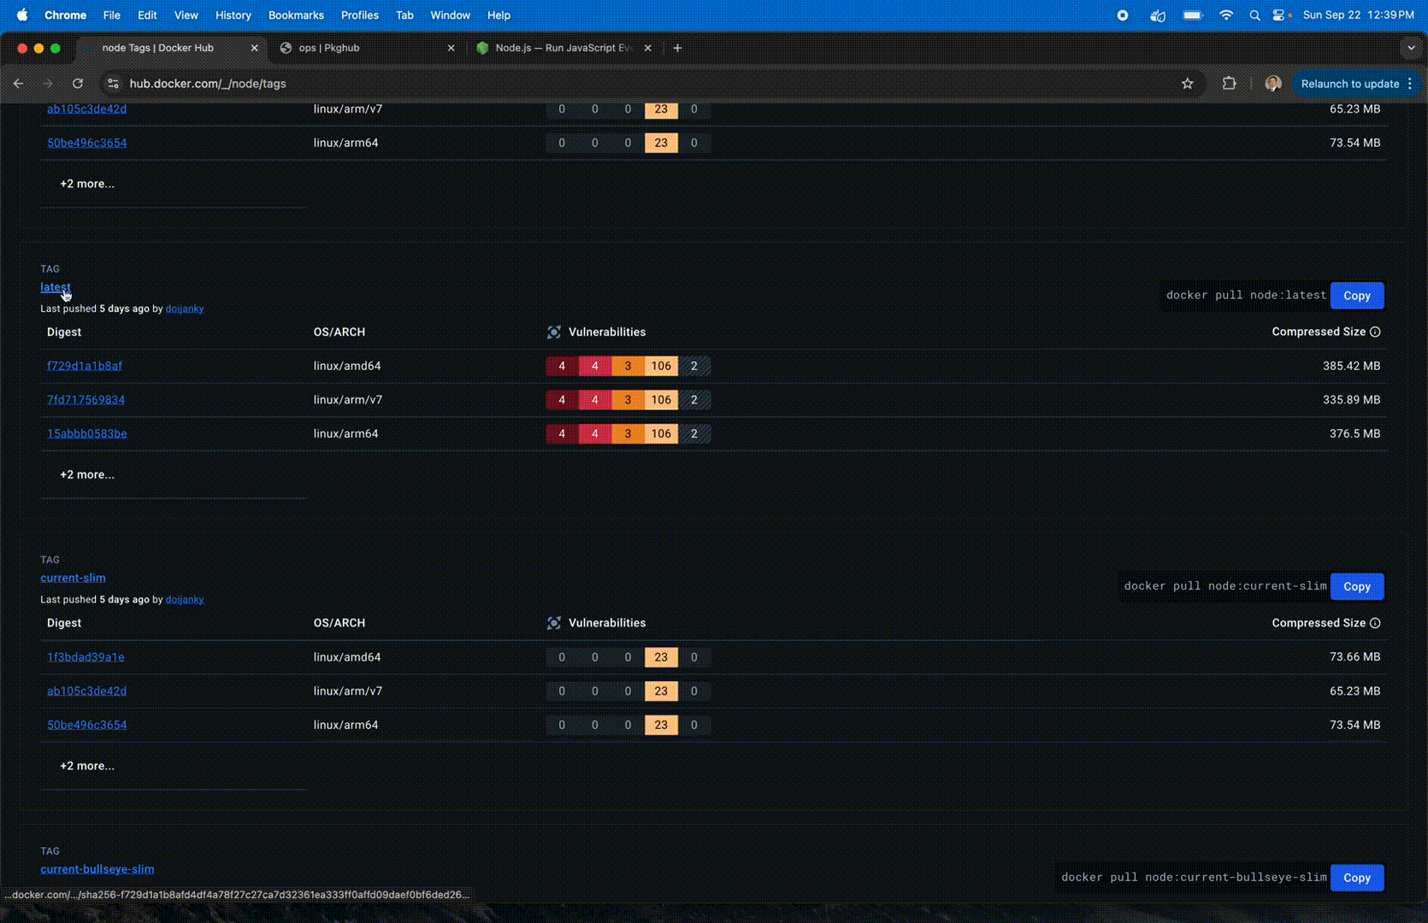Bookmark this page with the star icon
Image resolution: width=1428 pixels, height=923 pixels.
pos(1187,84)
